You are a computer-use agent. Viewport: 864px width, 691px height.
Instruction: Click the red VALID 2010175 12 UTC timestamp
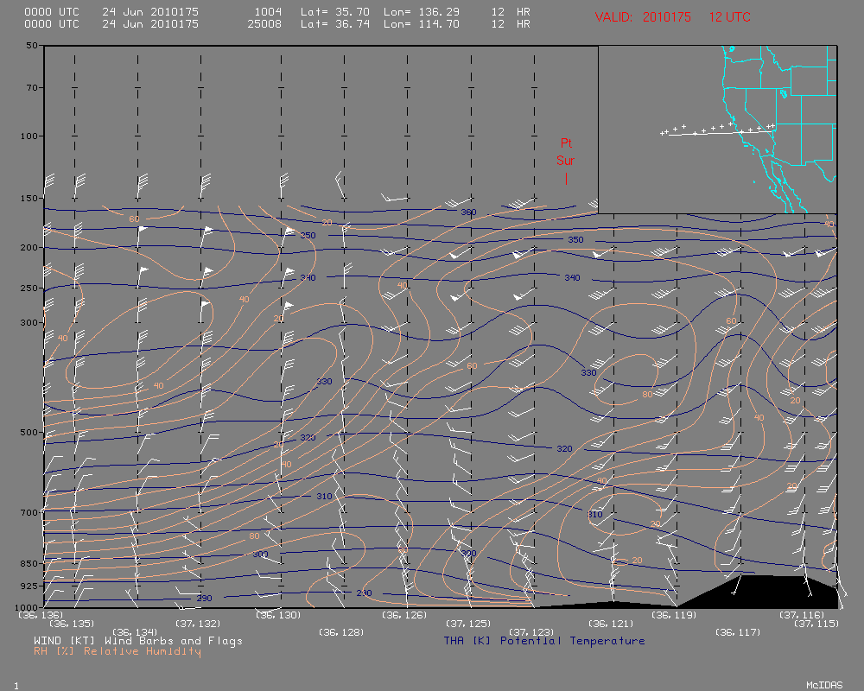tap(673, 17)
